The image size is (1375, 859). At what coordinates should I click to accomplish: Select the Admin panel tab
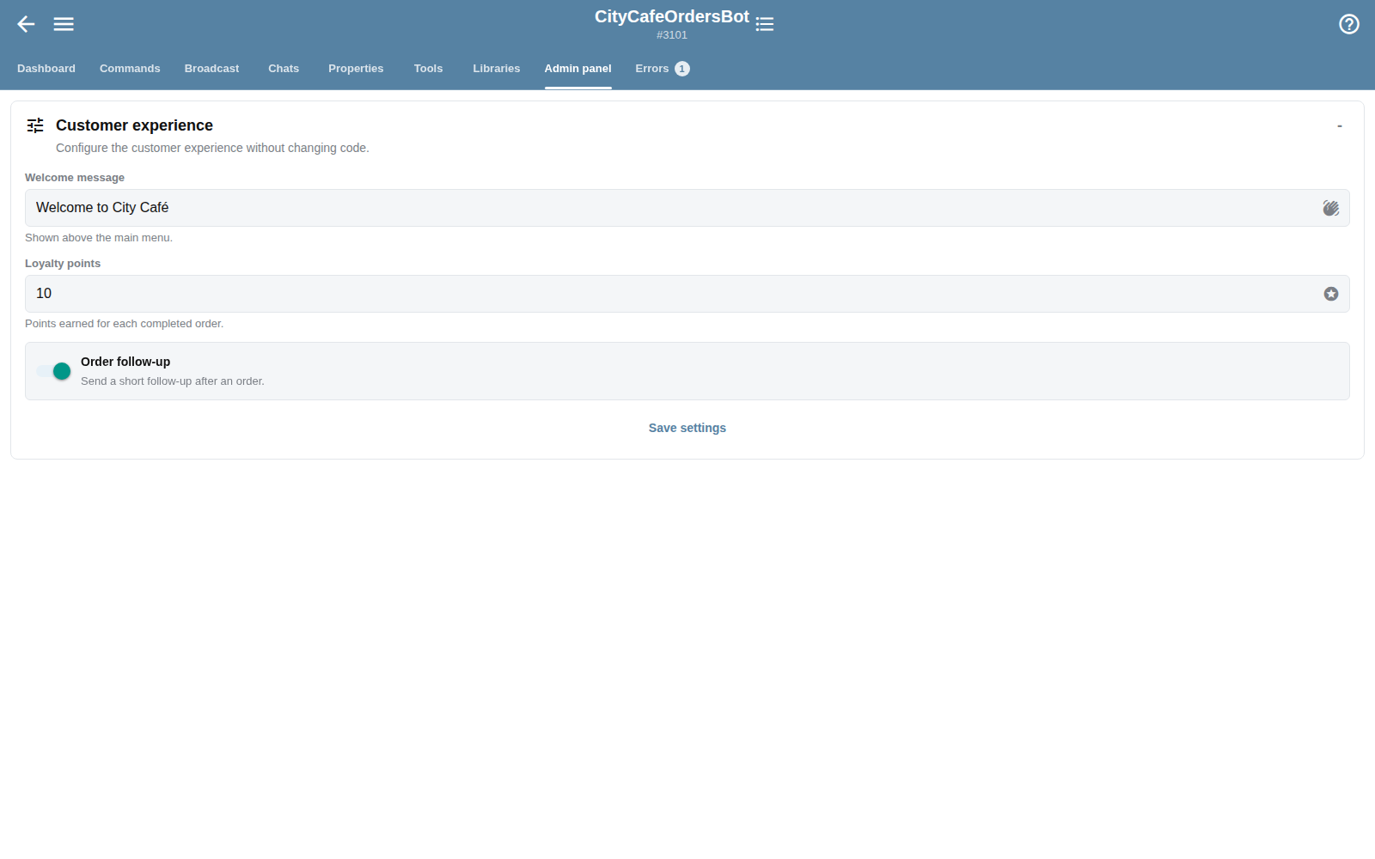tap(577, 69)
